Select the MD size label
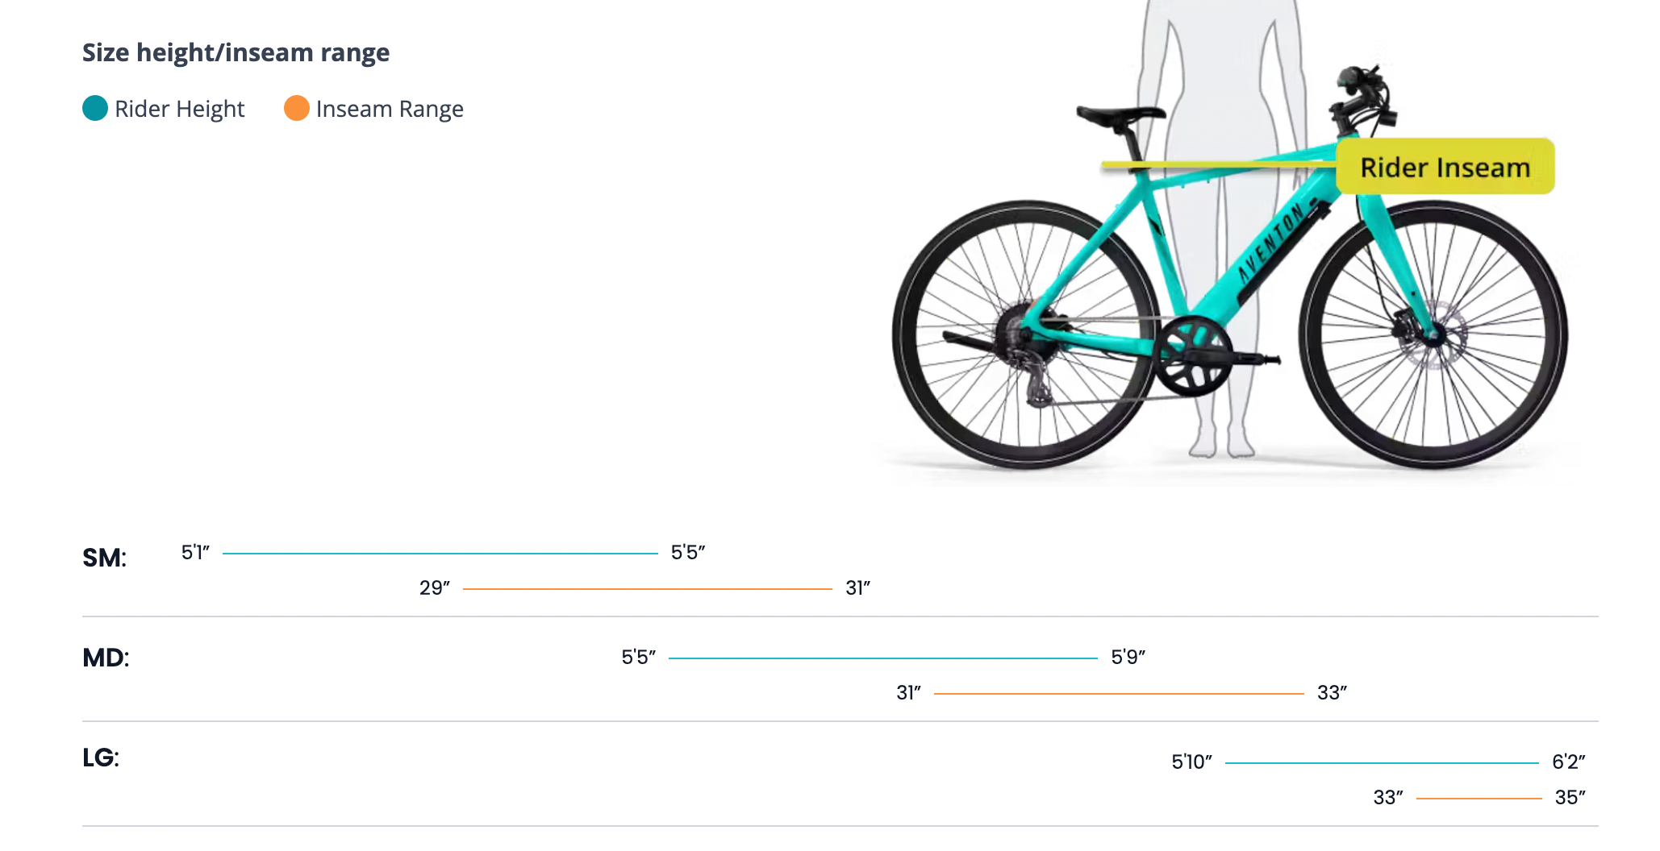1660x851 pixels. [106, 658]
